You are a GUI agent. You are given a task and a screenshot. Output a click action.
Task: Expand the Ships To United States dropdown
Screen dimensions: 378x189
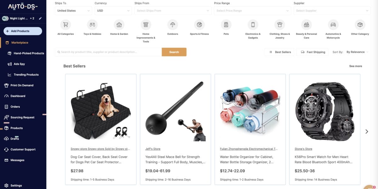click(73, 11)
